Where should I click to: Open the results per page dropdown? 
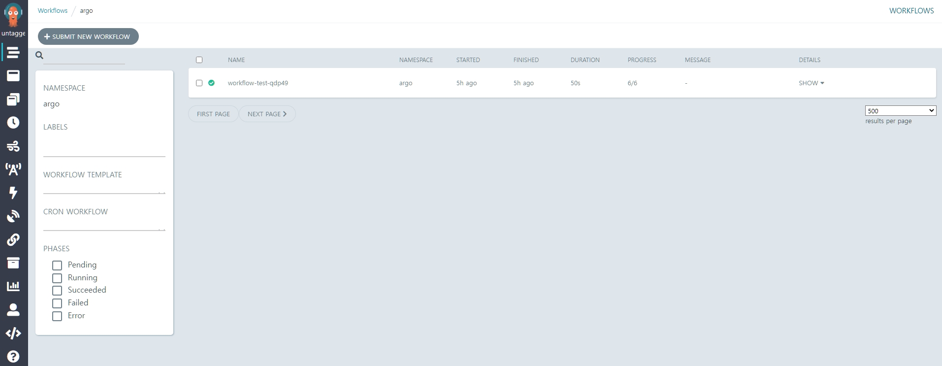(x=900, y=111)
